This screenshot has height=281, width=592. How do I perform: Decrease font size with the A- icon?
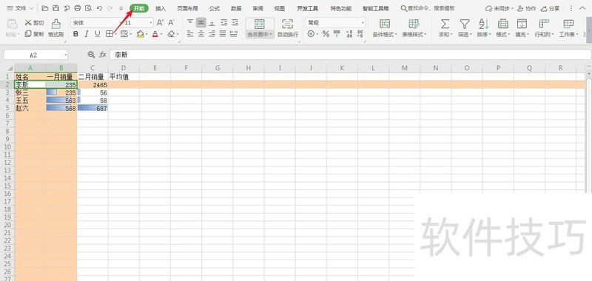(172, 23)
